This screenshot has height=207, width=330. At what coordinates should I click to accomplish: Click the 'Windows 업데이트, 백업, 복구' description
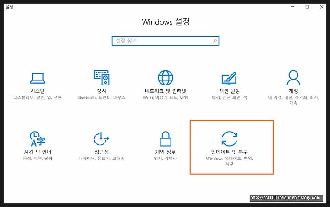pos(230,161)
